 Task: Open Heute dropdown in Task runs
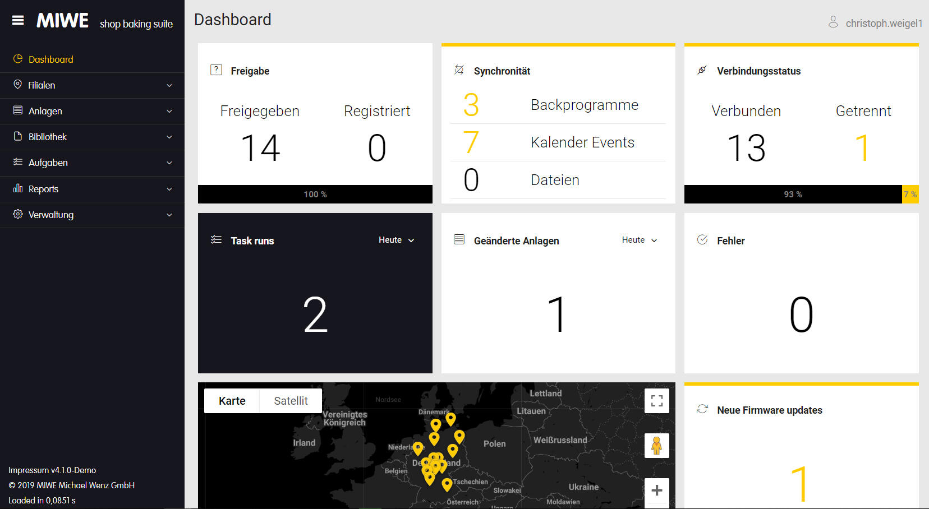[396, 240]
